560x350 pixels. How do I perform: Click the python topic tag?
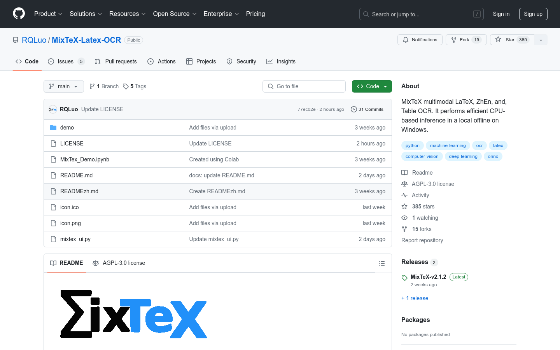413,145
